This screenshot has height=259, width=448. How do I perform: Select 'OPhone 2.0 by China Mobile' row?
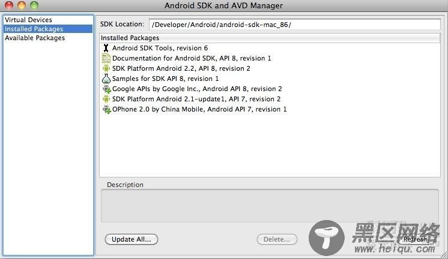(270, 109)
